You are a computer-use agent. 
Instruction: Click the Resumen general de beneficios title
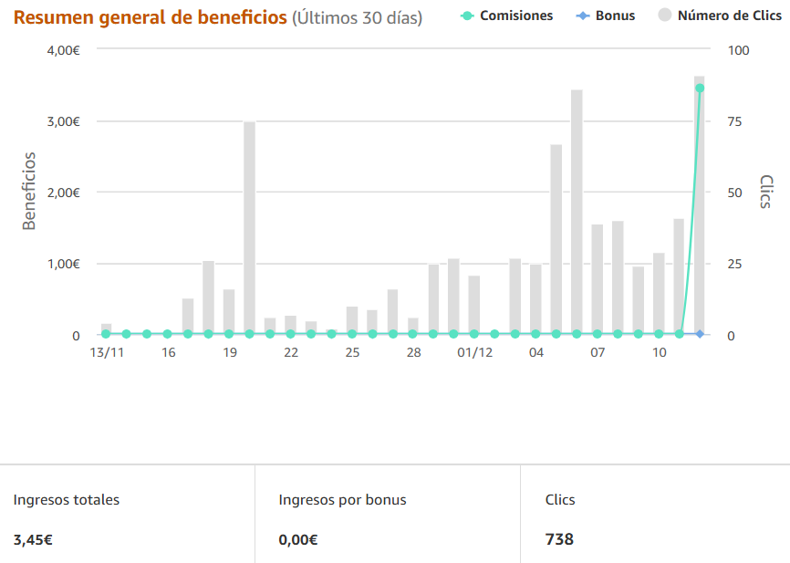pos(151,17)
